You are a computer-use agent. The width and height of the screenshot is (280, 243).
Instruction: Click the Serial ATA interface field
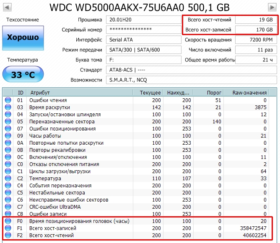tap(144, 40)
